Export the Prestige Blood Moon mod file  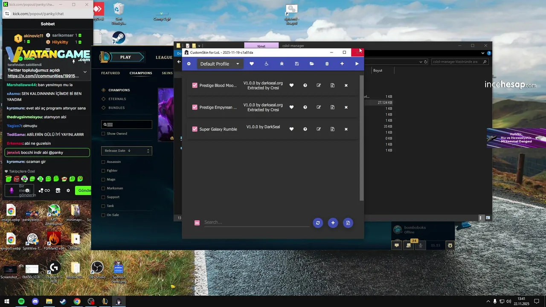coord(332,85)
